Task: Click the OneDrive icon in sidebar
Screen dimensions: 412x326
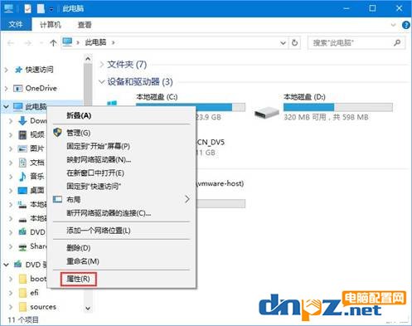Action: (18, 89)
